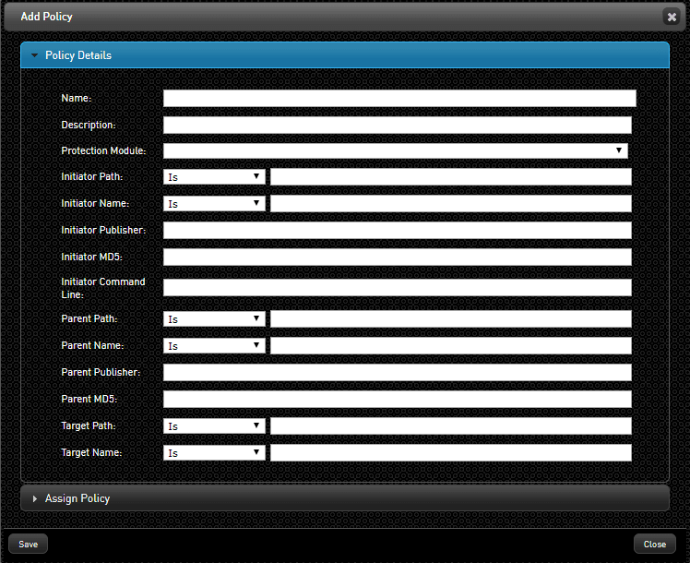Open the Initiator Path condition dropdown
The image size is (690, 563).
(x=214, y=177)
